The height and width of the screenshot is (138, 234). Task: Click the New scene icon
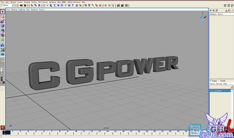tap(17, 5)
